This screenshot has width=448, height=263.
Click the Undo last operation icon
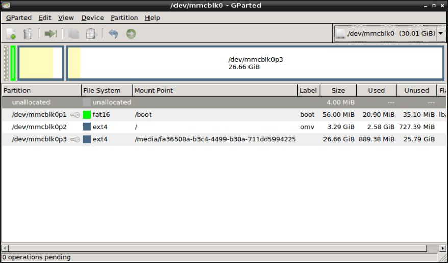tap(113, 34)
